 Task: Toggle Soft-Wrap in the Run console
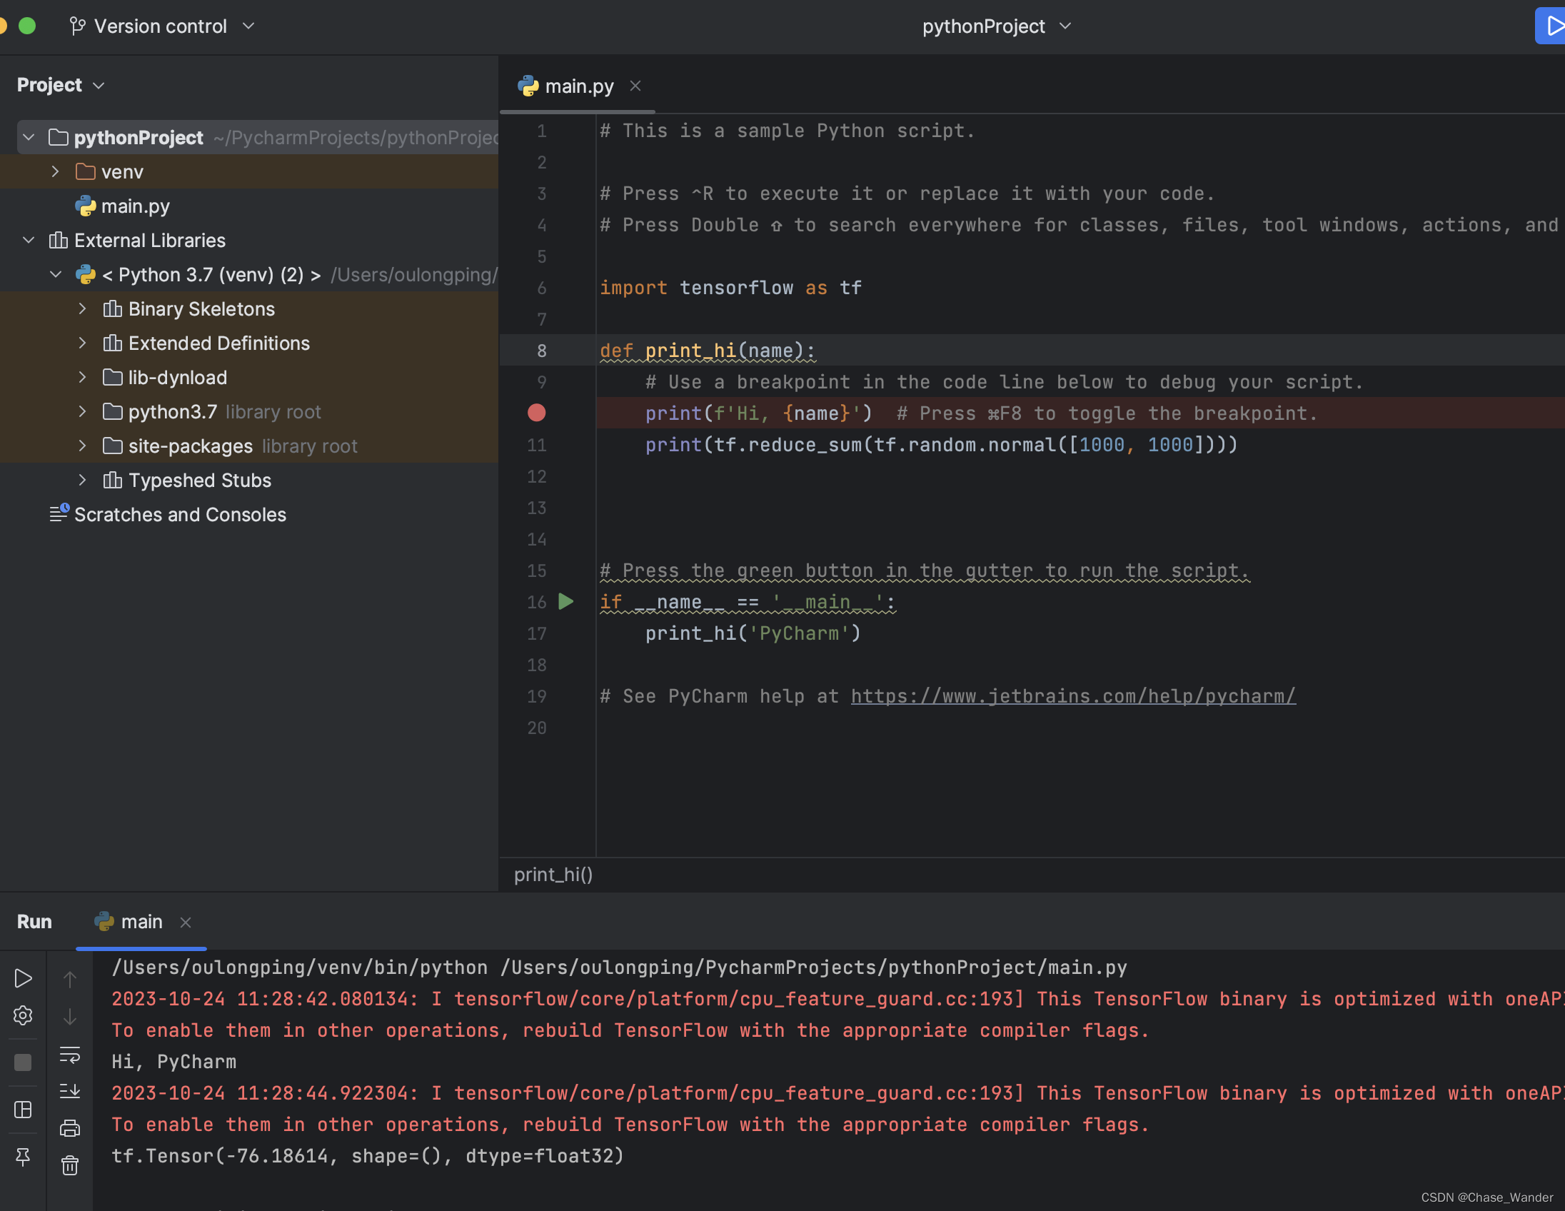(69, 1054)
